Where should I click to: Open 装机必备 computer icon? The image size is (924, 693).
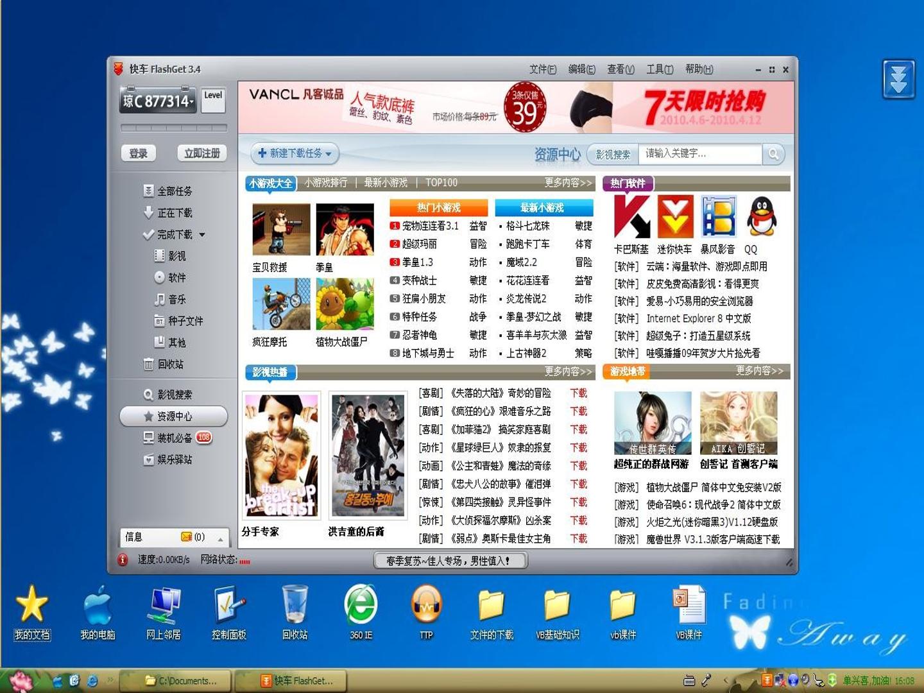point(148,438)
